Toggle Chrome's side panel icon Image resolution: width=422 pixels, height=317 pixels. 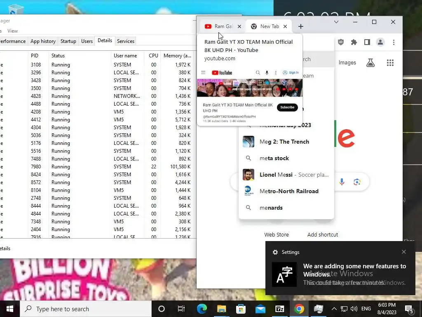tap(367, 42)
